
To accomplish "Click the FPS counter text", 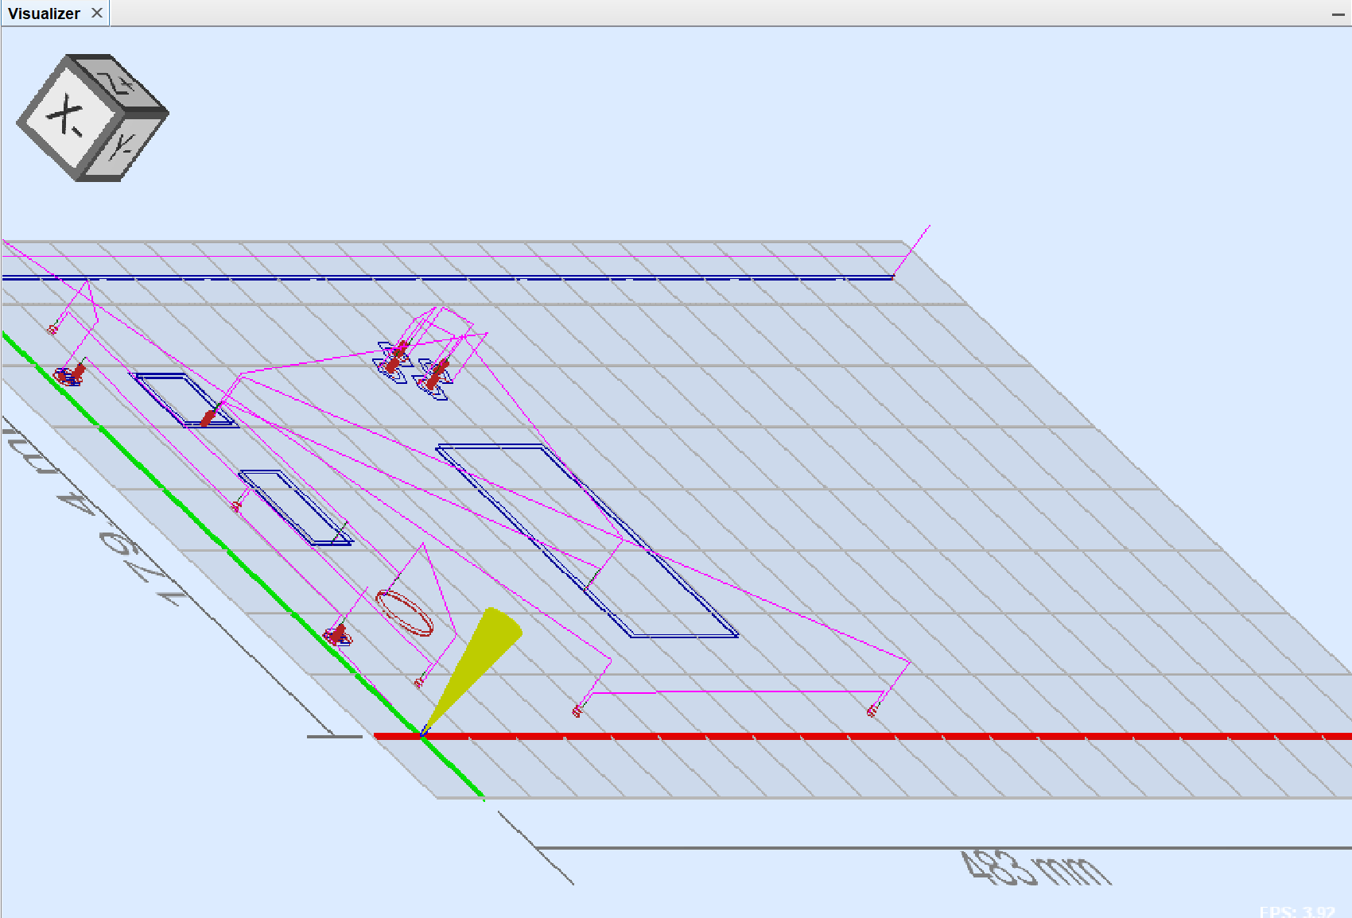I will [1296, 912].
